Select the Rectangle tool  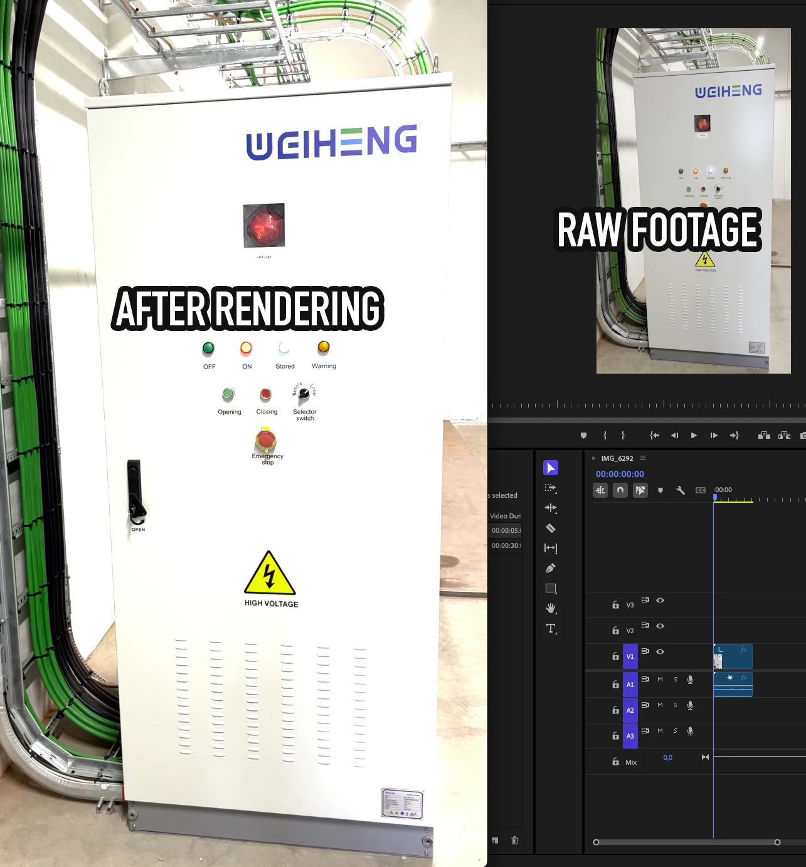(x=551, y=589)
